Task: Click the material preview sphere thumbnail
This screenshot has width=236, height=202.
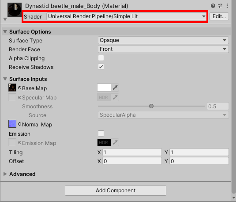Action: tap(15, 10)
